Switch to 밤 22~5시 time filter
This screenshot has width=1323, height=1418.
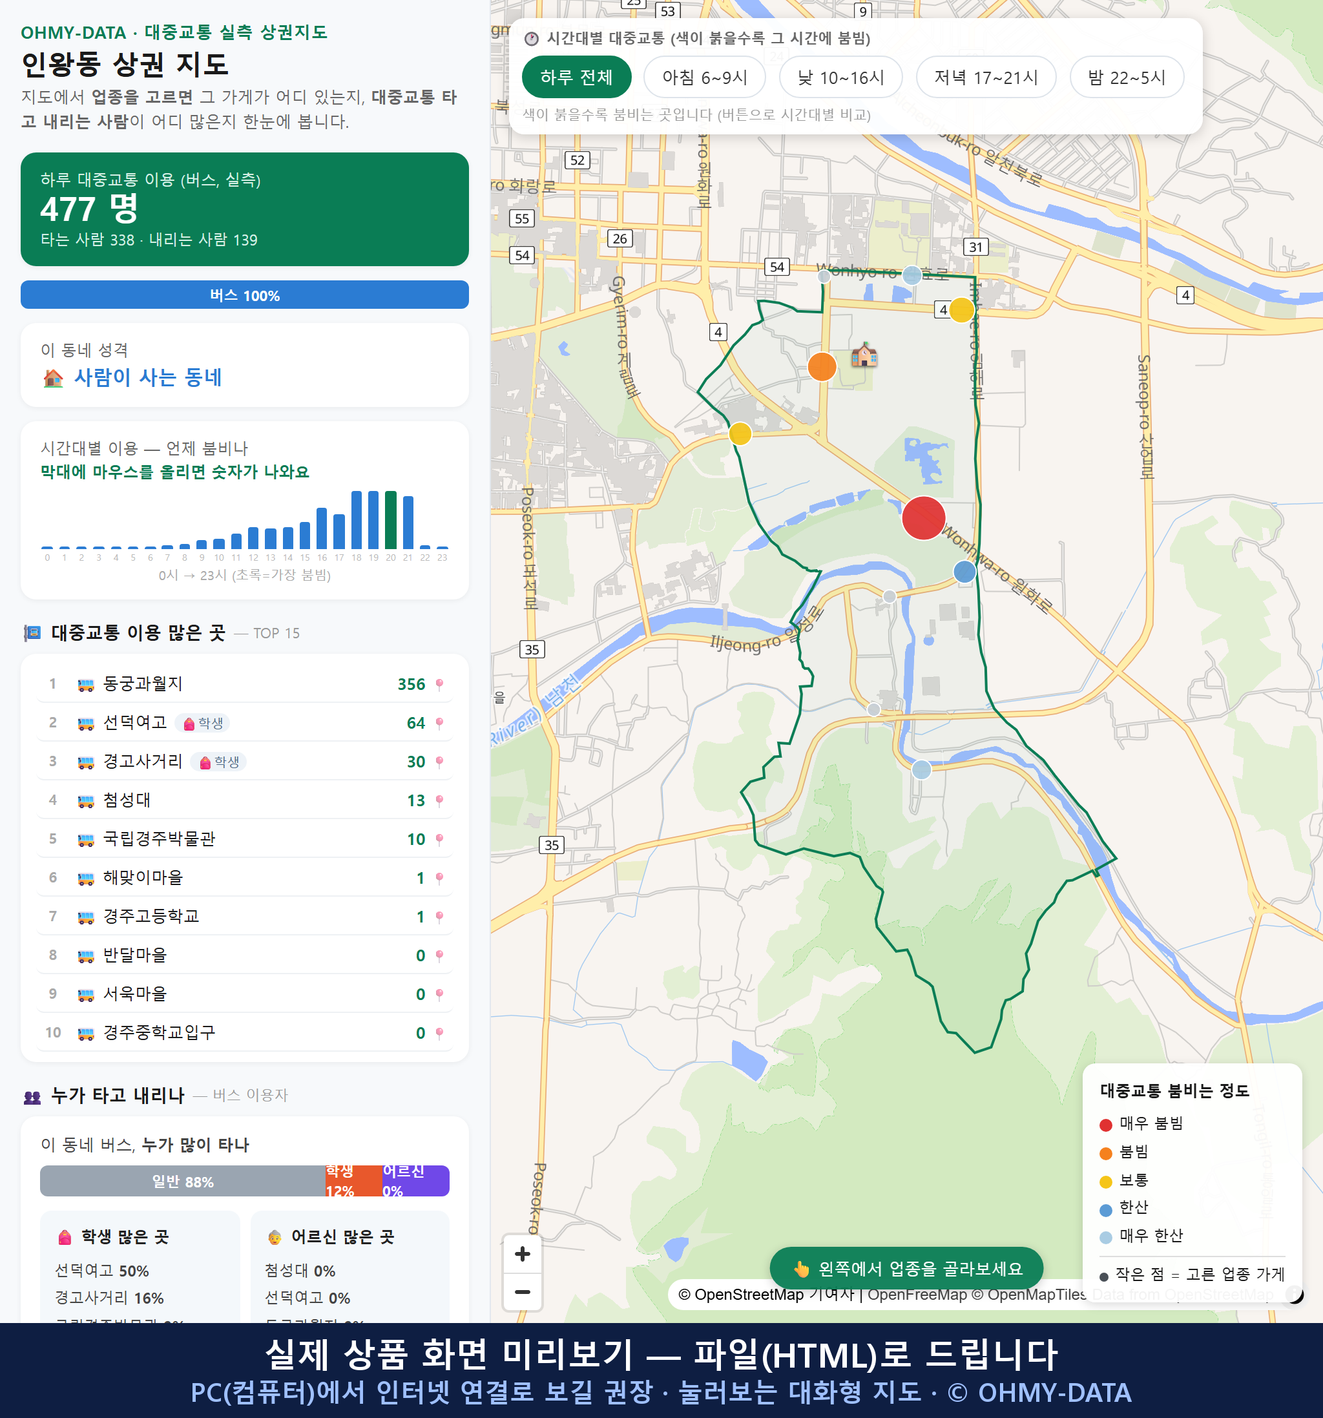(x=1127, y=77)
